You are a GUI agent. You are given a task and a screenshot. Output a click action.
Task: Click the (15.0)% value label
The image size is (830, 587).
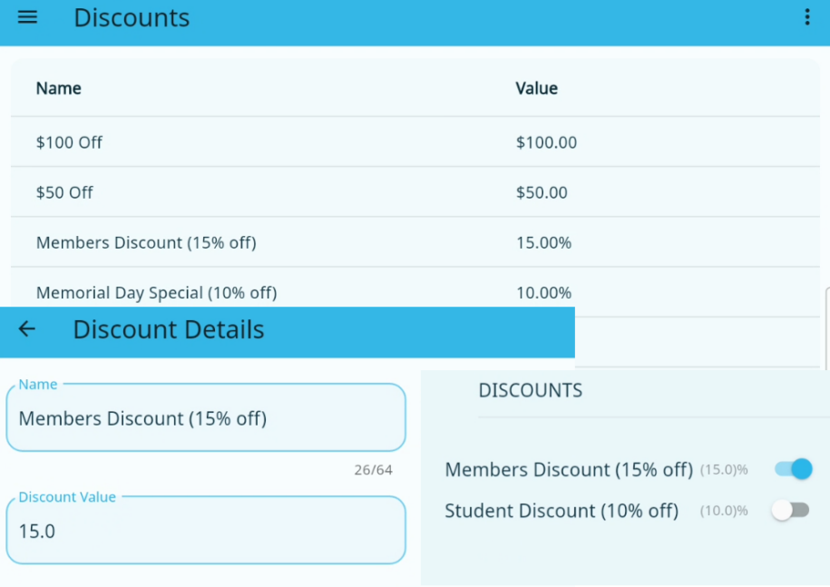(723, 469)
